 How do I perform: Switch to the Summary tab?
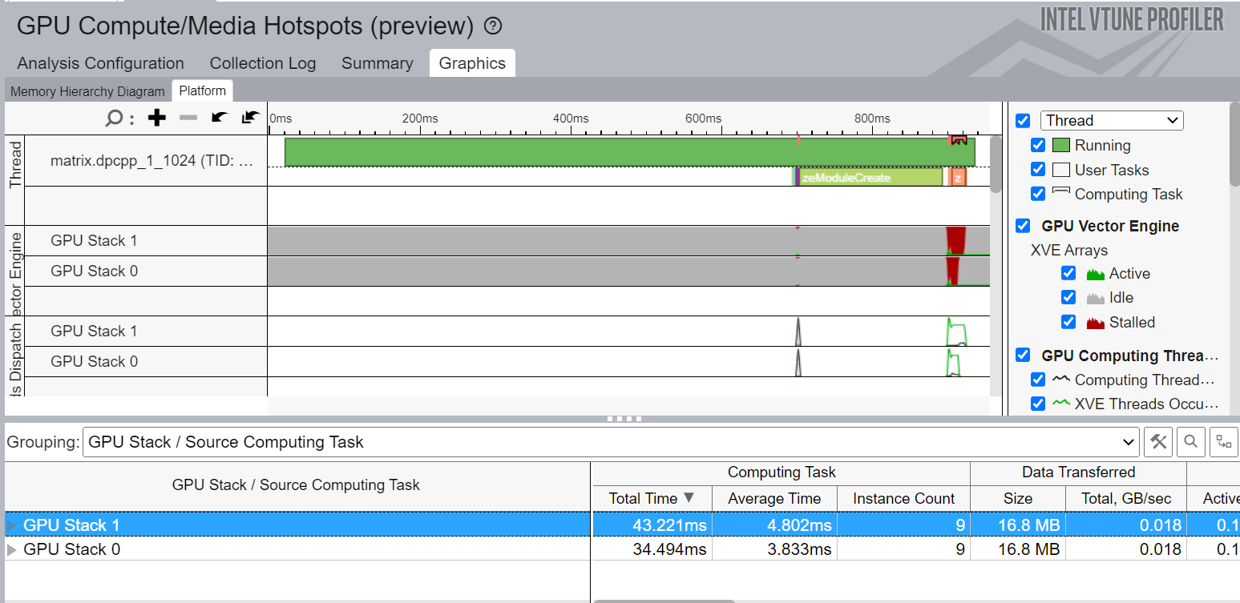(377, 63)
